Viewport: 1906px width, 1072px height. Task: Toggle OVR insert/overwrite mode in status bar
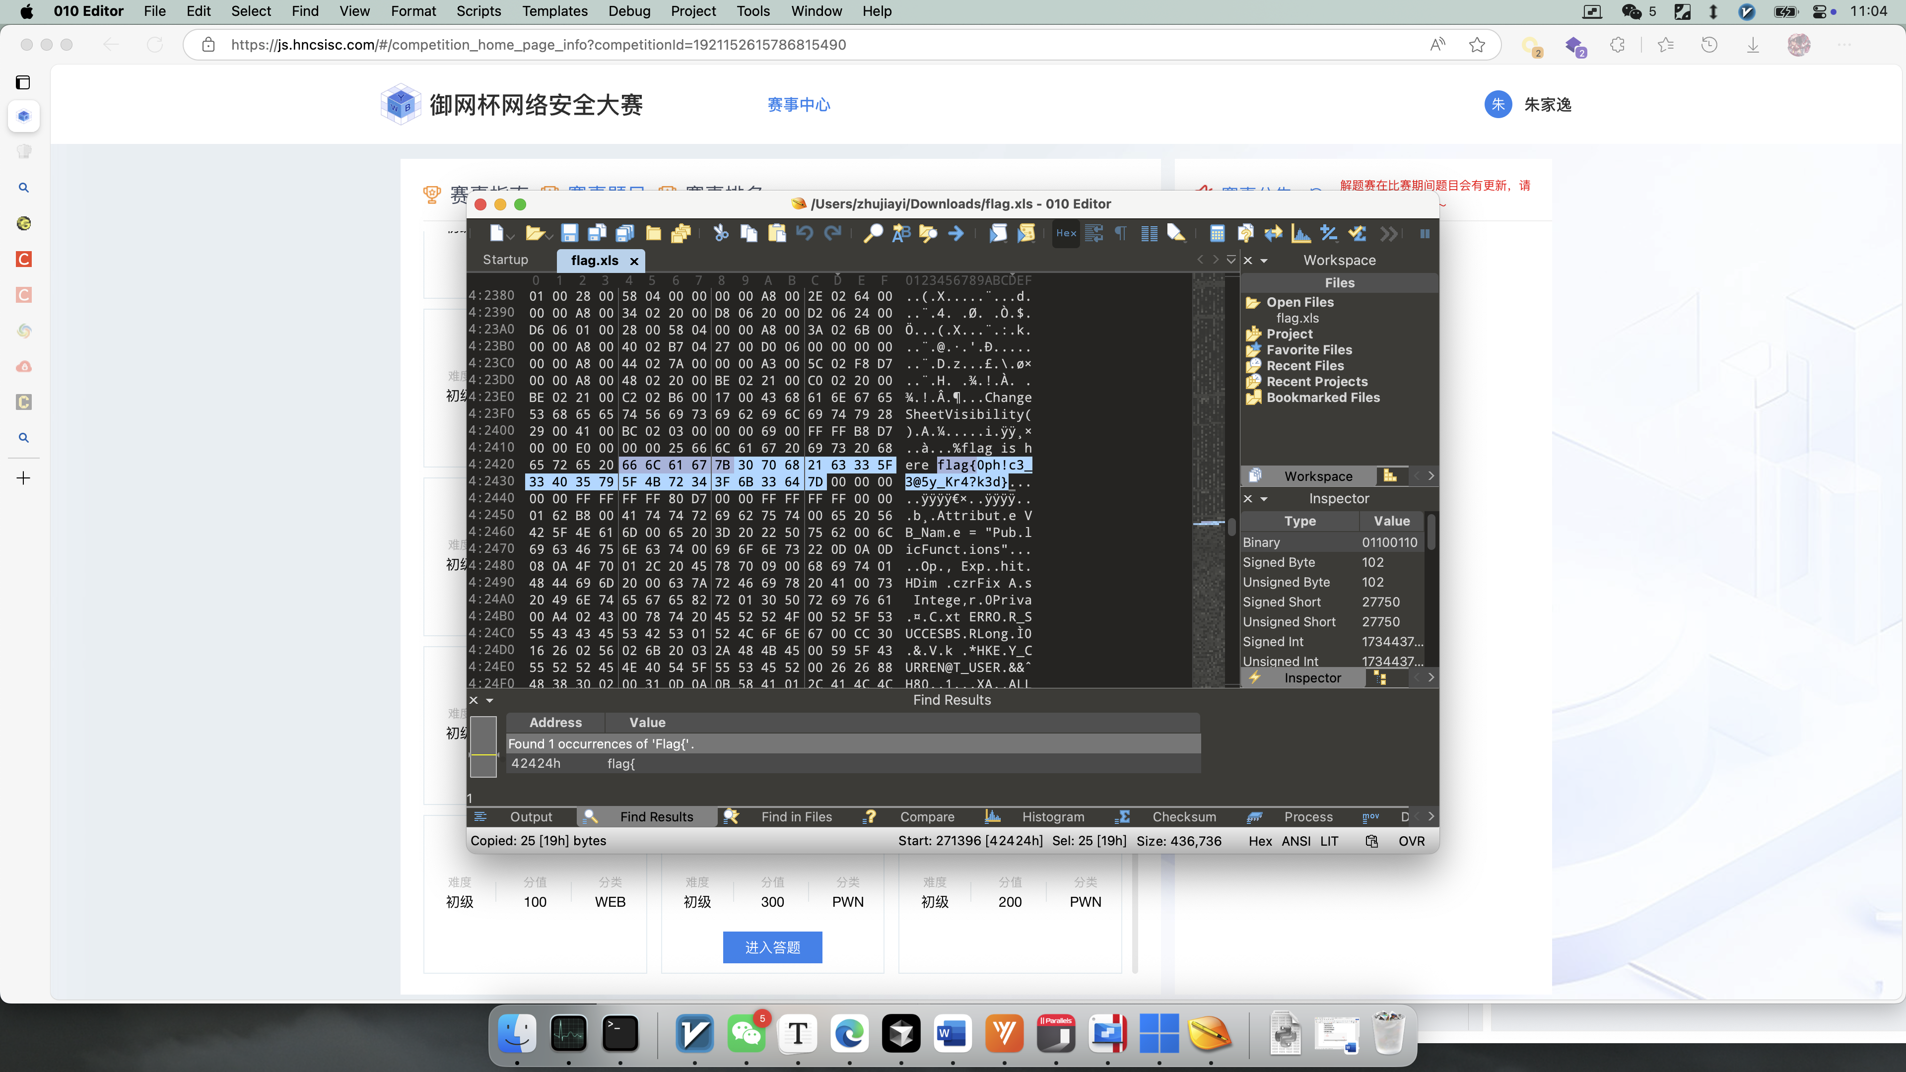(x=1411, y=841)
